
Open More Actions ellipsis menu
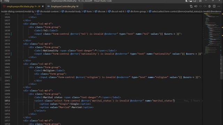pos(219,6)
